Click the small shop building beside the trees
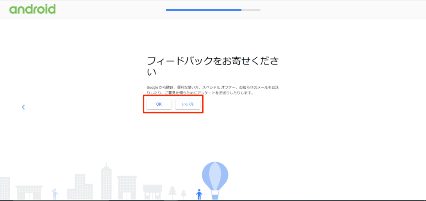Screen dimensions: 426x201 152,192
